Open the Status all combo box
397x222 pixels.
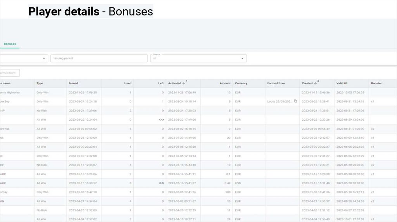198,58
